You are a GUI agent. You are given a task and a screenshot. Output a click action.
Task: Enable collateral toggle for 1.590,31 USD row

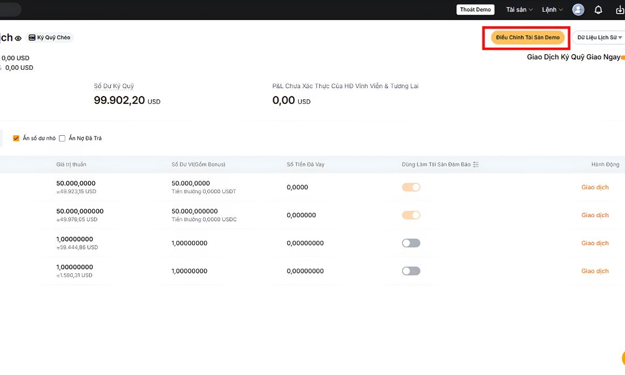click(x=411, y=271)
